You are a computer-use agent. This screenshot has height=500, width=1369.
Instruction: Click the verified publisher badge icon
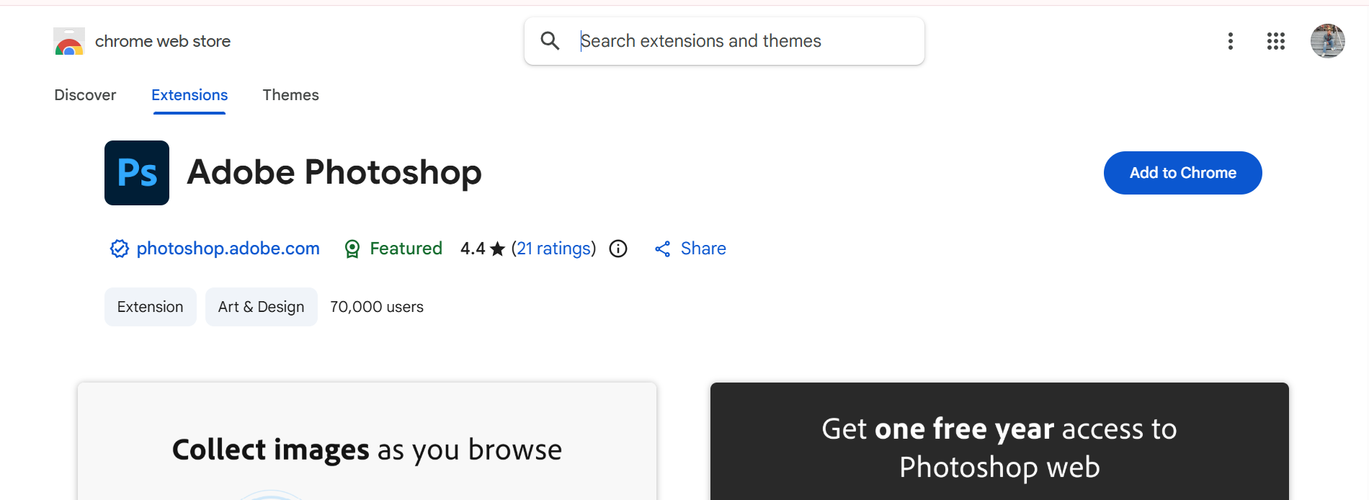click(119, 249)
